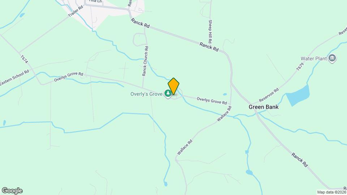
Task: Select the lower Wallace Rd label
Action: click(x=185, y=147)
